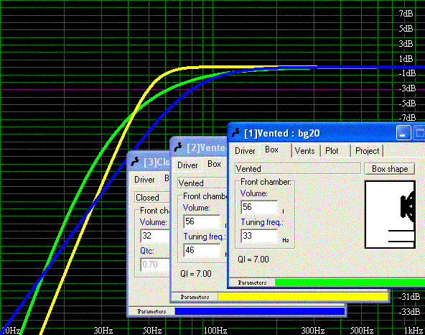Screen dimensions: 425x335
Task: Open the Plot tab
Action: [332, 151]
